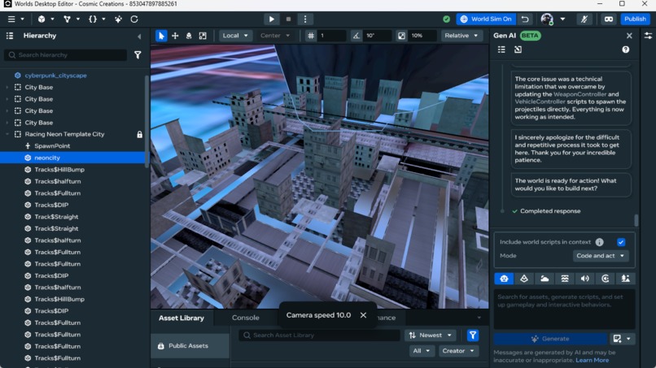Viewport: 656px width, 368px height.
Task: Select the Public Assets category
Action: 190,346
